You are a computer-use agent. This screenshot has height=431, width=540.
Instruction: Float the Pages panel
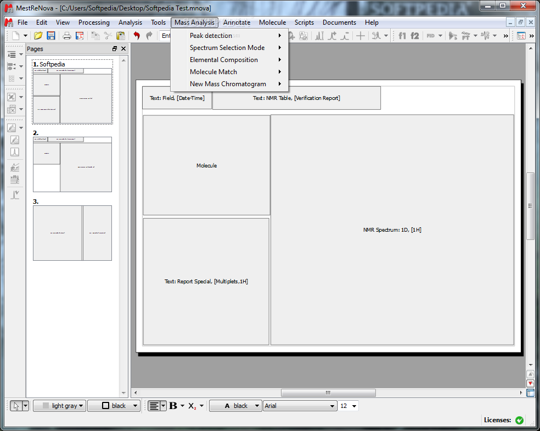(x=115, y=48)
